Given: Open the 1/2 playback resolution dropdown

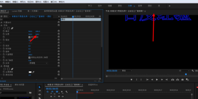Looking at the screenshot, I should pos(184,71).
